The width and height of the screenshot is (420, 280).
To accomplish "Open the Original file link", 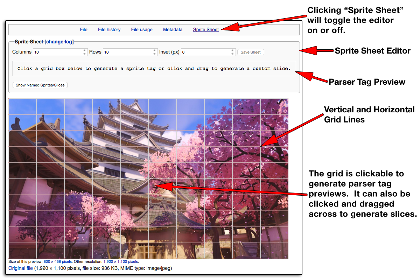I will pyautogui.click(x=21, y=268).
